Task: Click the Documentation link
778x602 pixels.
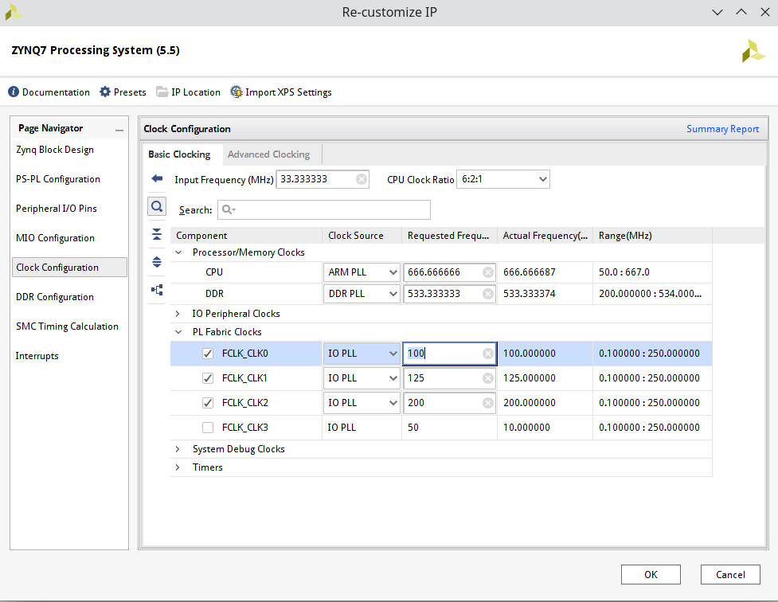Action: click(56, 92)
